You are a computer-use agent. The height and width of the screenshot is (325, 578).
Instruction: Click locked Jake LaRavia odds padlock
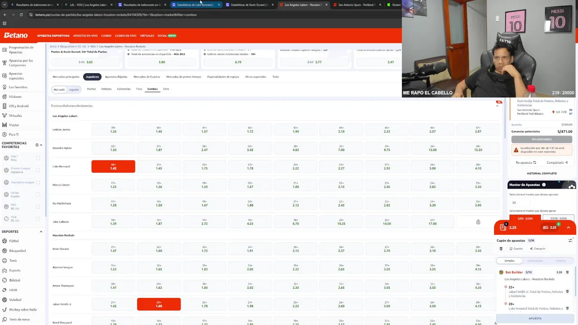(x=478, y=222)
